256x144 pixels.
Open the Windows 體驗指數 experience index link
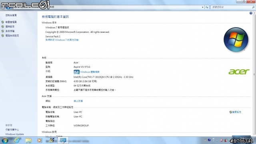click(90, 72)
